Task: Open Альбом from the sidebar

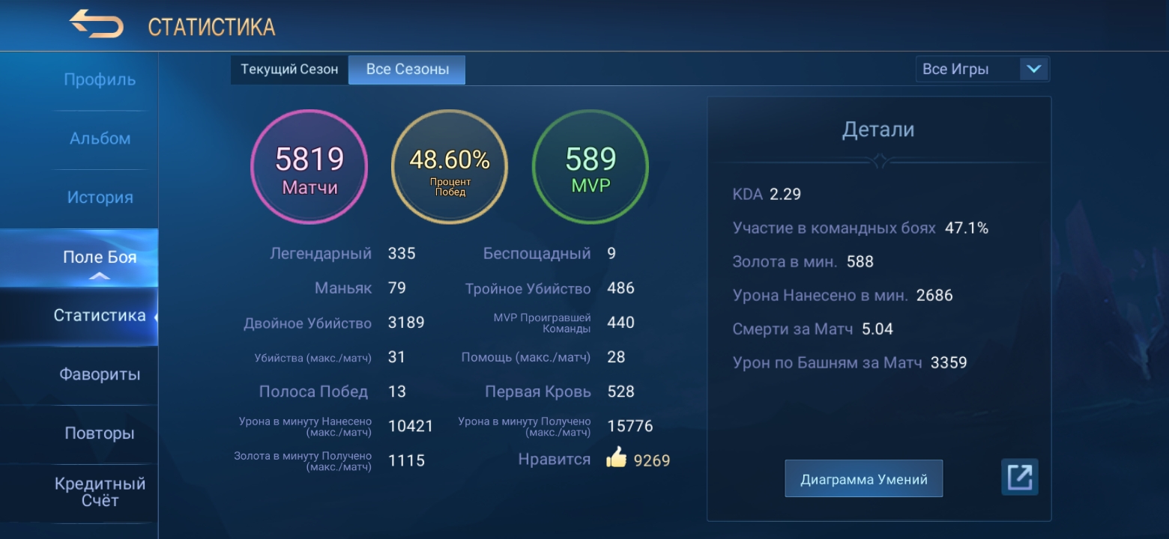Action: [100, 138]
